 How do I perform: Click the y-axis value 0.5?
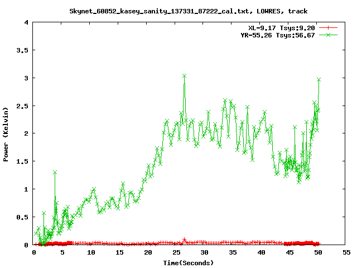point(22,217)
